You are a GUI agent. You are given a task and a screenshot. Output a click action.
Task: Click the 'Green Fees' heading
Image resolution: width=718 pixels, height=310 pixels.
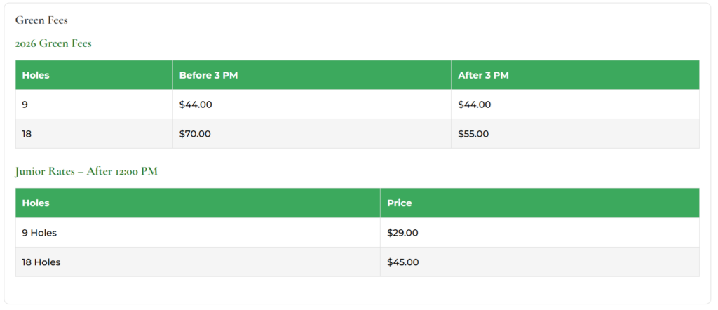[x=41, y=20]
